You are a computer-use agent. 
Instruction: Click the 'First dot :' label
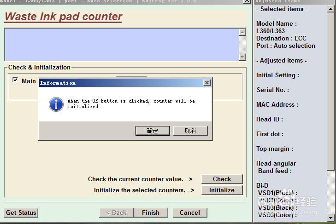(270, 134)
